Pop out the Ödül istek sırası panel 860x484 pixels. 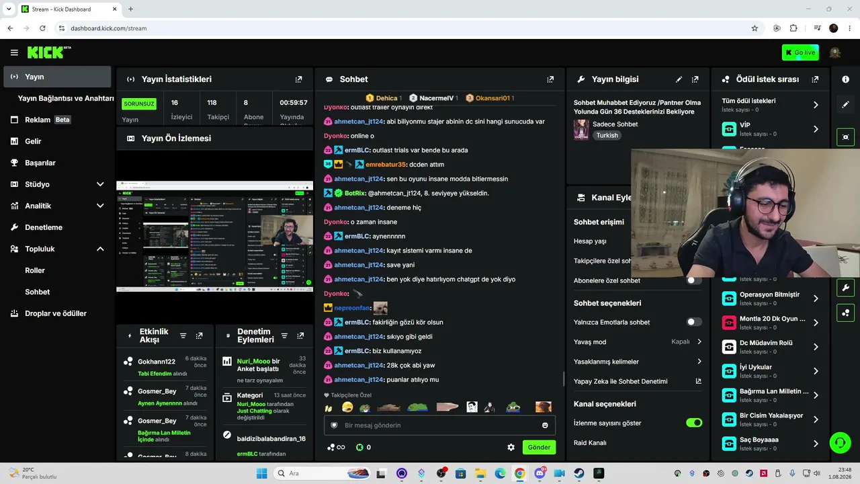[x=815, y=79]
